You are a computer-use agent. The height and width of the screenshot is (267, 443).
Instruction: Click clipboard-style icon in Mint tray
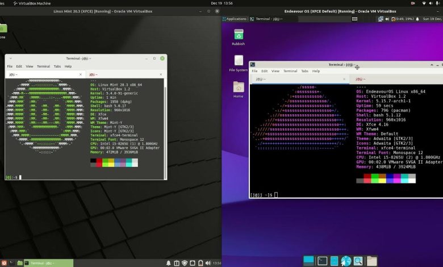point(177,263)
